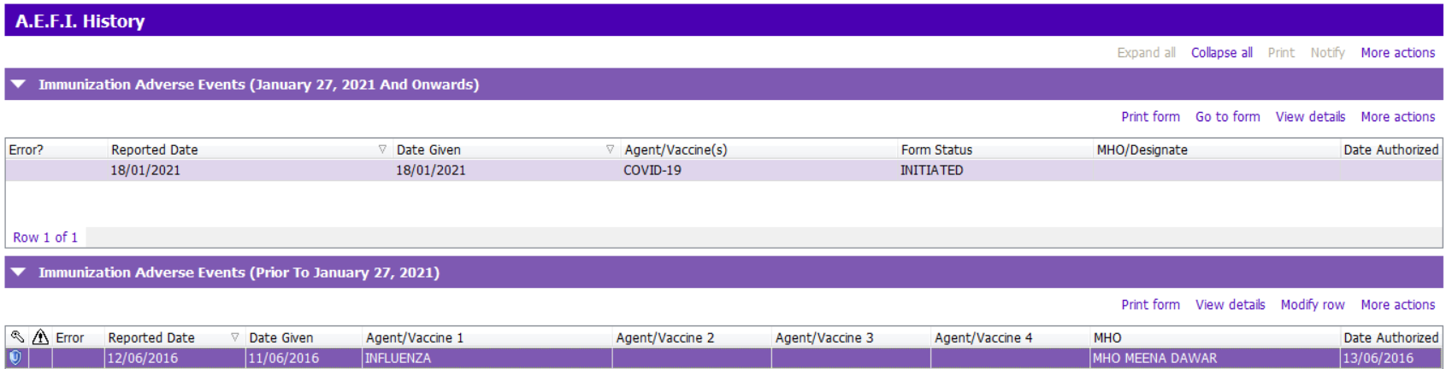Click sort arrow on upper Date Given column
Image resolution: width=1446 pixels, height=369 pixels.
point(610,149)
